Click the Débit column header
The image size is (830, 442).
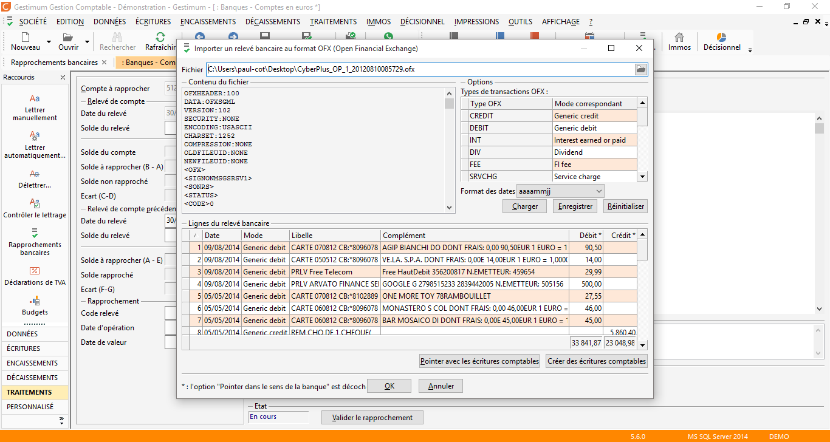pos(586,236)
